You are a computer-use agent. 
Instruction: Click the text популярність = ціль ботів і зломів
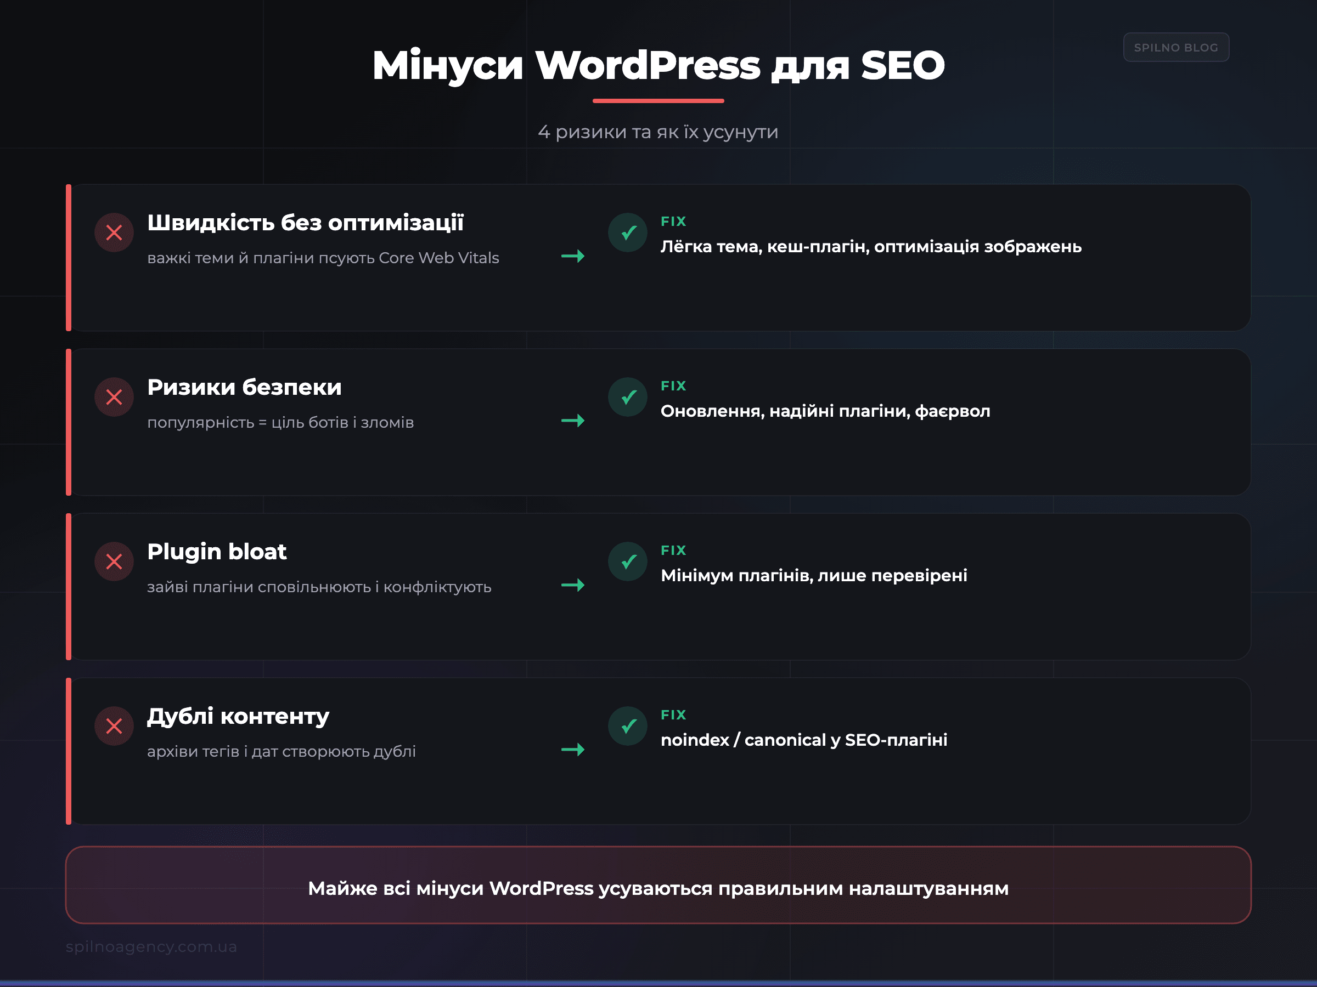[x=280, y=422]
